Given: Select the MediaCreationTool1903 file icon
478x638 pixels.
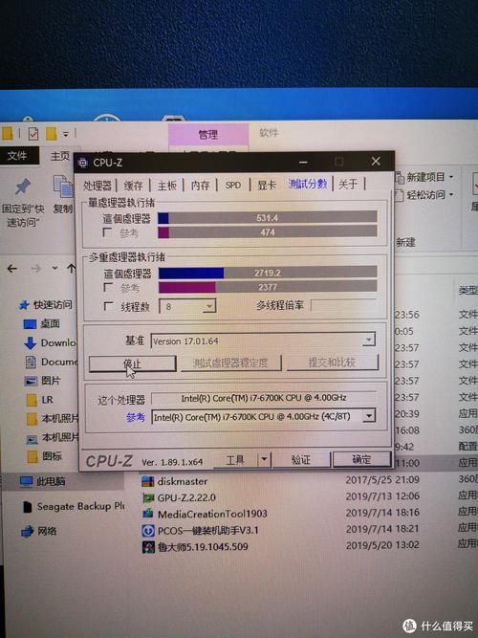Looking at the screenshot, I should click(x=148, y=514).
